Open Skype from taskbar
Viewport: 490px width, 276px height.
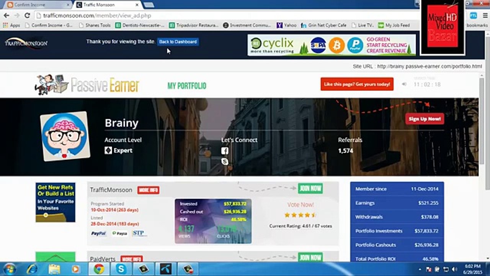point(121,269)
